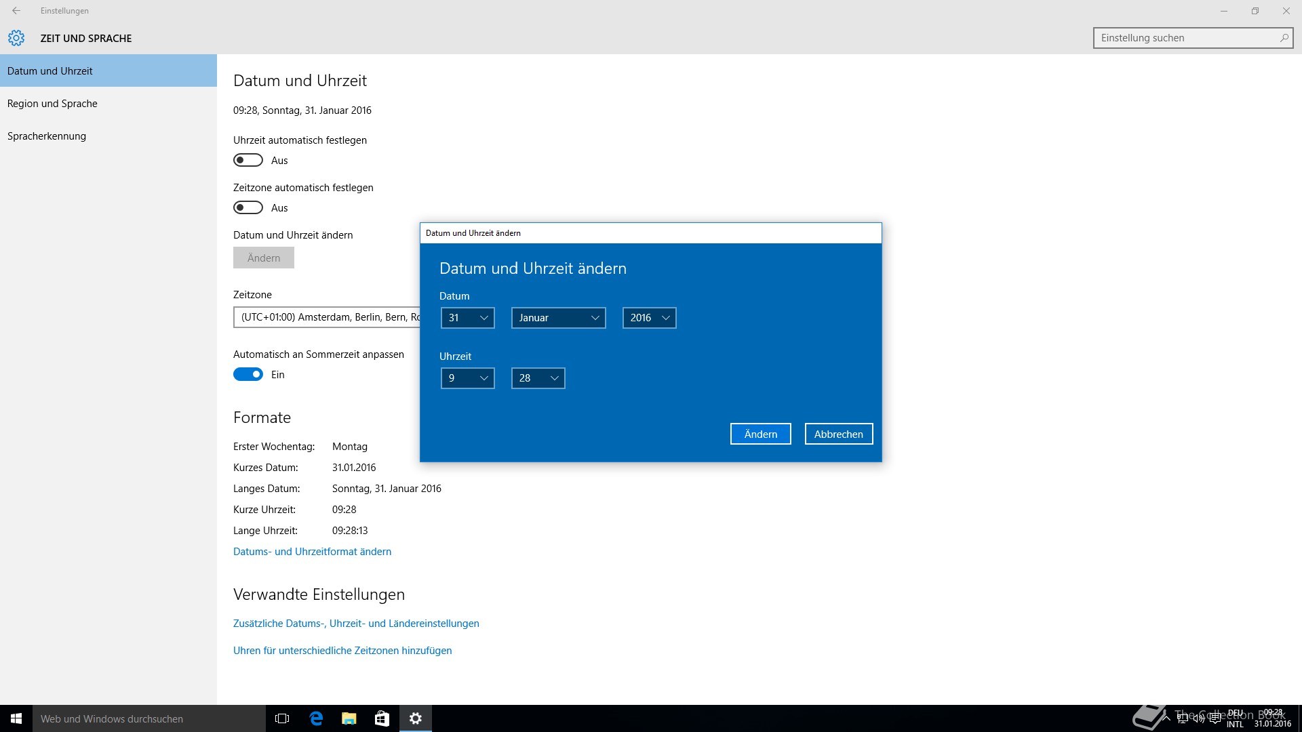Open Task View from the taskbar
Image resolution: width=1302 pixels, height=732 pixels.
(x=282, y=718)
